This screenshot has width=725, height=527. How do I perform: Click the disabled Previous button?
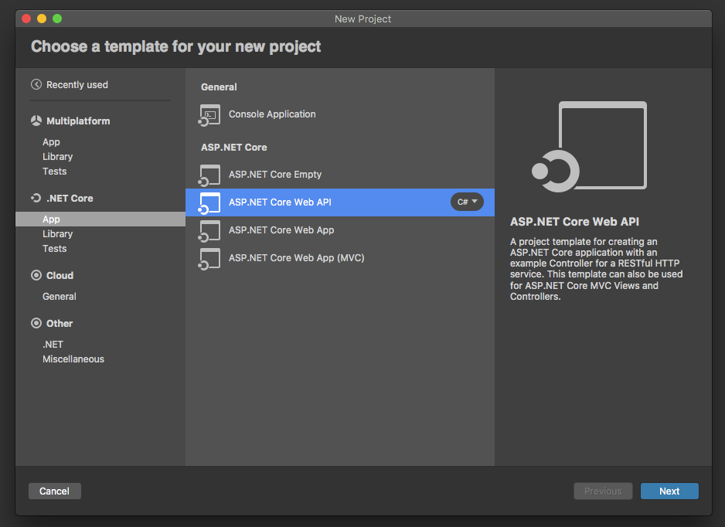[603, 491]
